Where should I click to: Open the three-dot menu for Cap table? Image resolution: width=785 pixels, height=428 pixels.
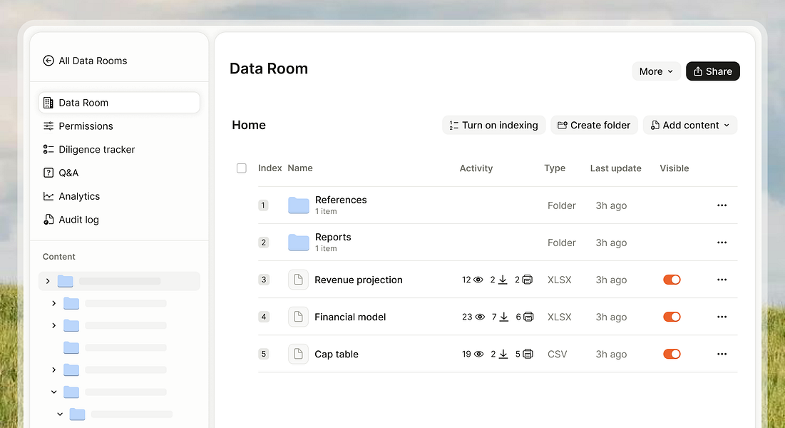722,354
